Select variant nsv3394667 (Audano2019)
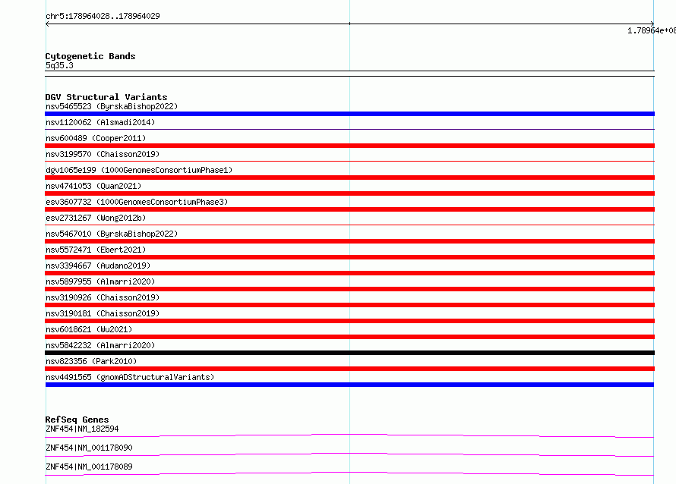Screen dimensions: 676x484 (x=98, y=266)
